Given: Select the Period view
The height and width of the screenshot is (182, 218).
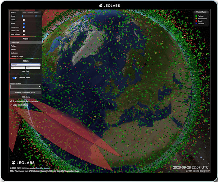Looking at the screenshot, I should (x=26, y=49).
